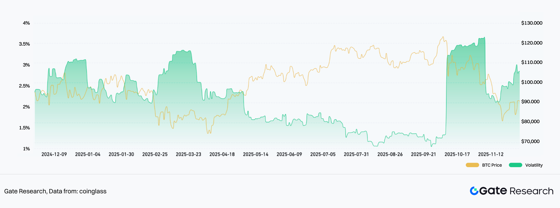Select the 2025-10-17 date axis label
The height and width of the screenshot is (208, 560).
pos(457,154)
